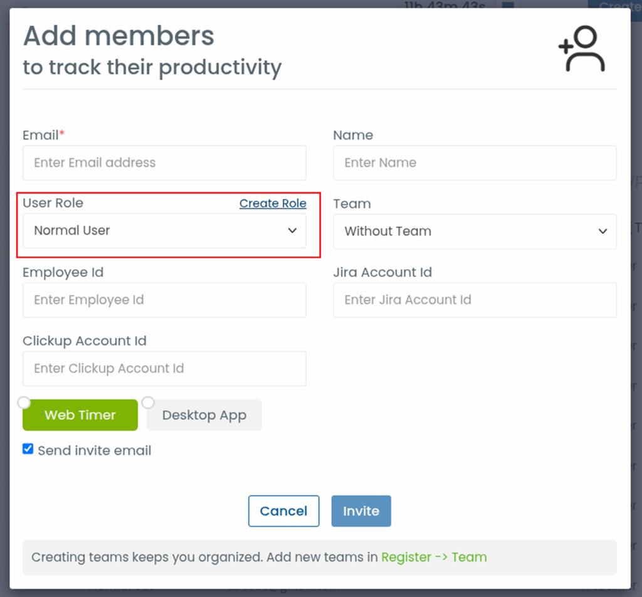The image size is (642, 597).
Task: Expand the Without Team dropdown
Action: tap(474, 231)
